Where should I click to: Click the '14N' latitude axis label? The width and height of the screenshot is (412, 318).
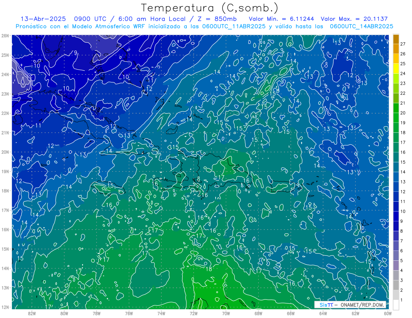tap(5, 268)
